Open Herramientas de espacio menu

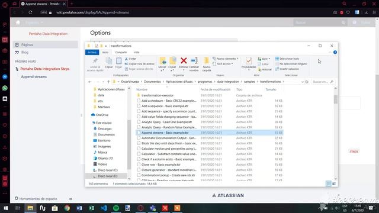36,199
